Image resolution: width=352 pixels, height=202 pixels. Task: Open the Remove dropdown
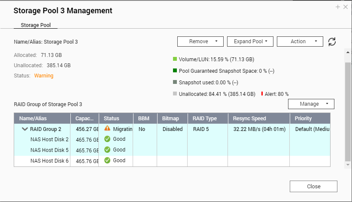point(200,42)
